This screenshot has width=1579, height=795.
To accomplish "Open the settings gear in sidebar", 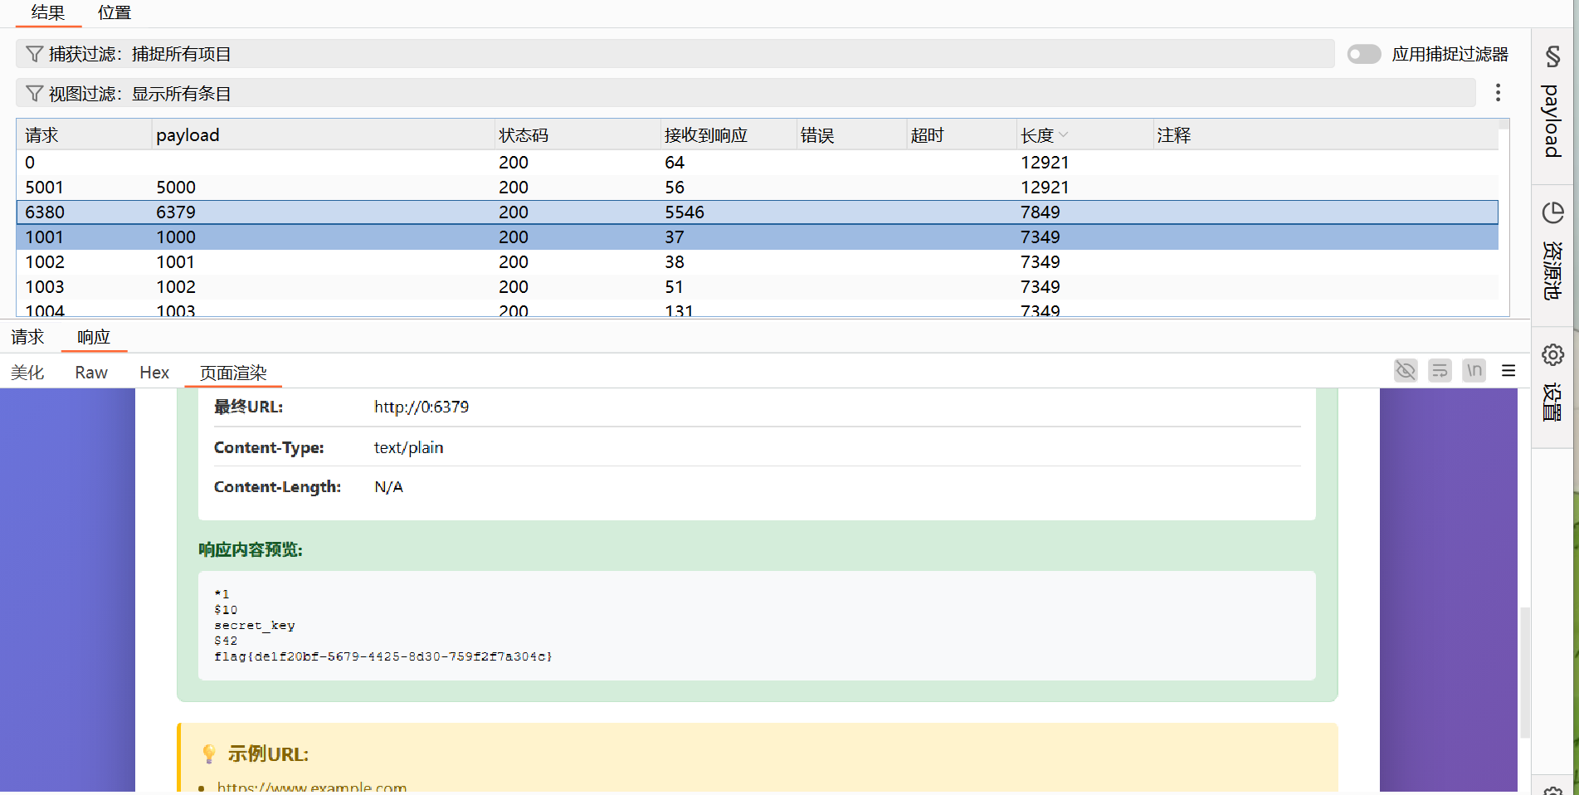I will (x=1552, y=355).
